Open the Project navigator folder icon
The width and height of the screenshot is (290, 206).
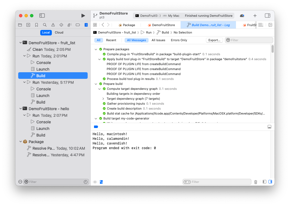[20, 25]
